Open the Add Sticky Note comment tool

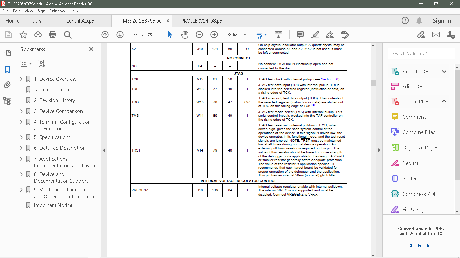coord(300,35)
